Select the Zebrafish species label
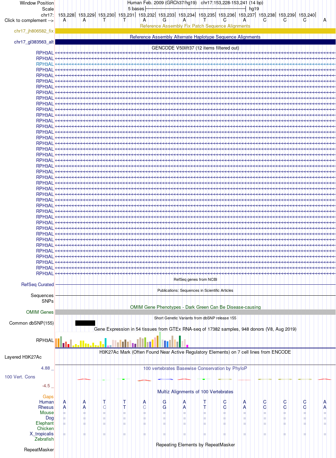Image resolution: width=336 pixels, height=458 pixels. (x=44, y=439)
